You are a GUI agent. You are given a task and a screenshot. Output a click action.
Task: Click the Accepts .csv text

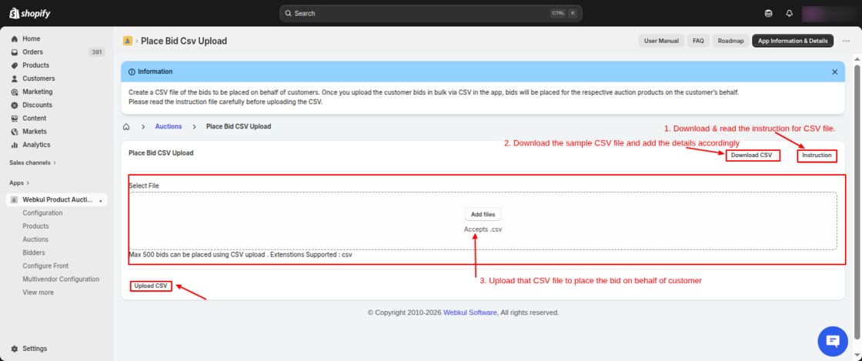click(x=483, y=229)
